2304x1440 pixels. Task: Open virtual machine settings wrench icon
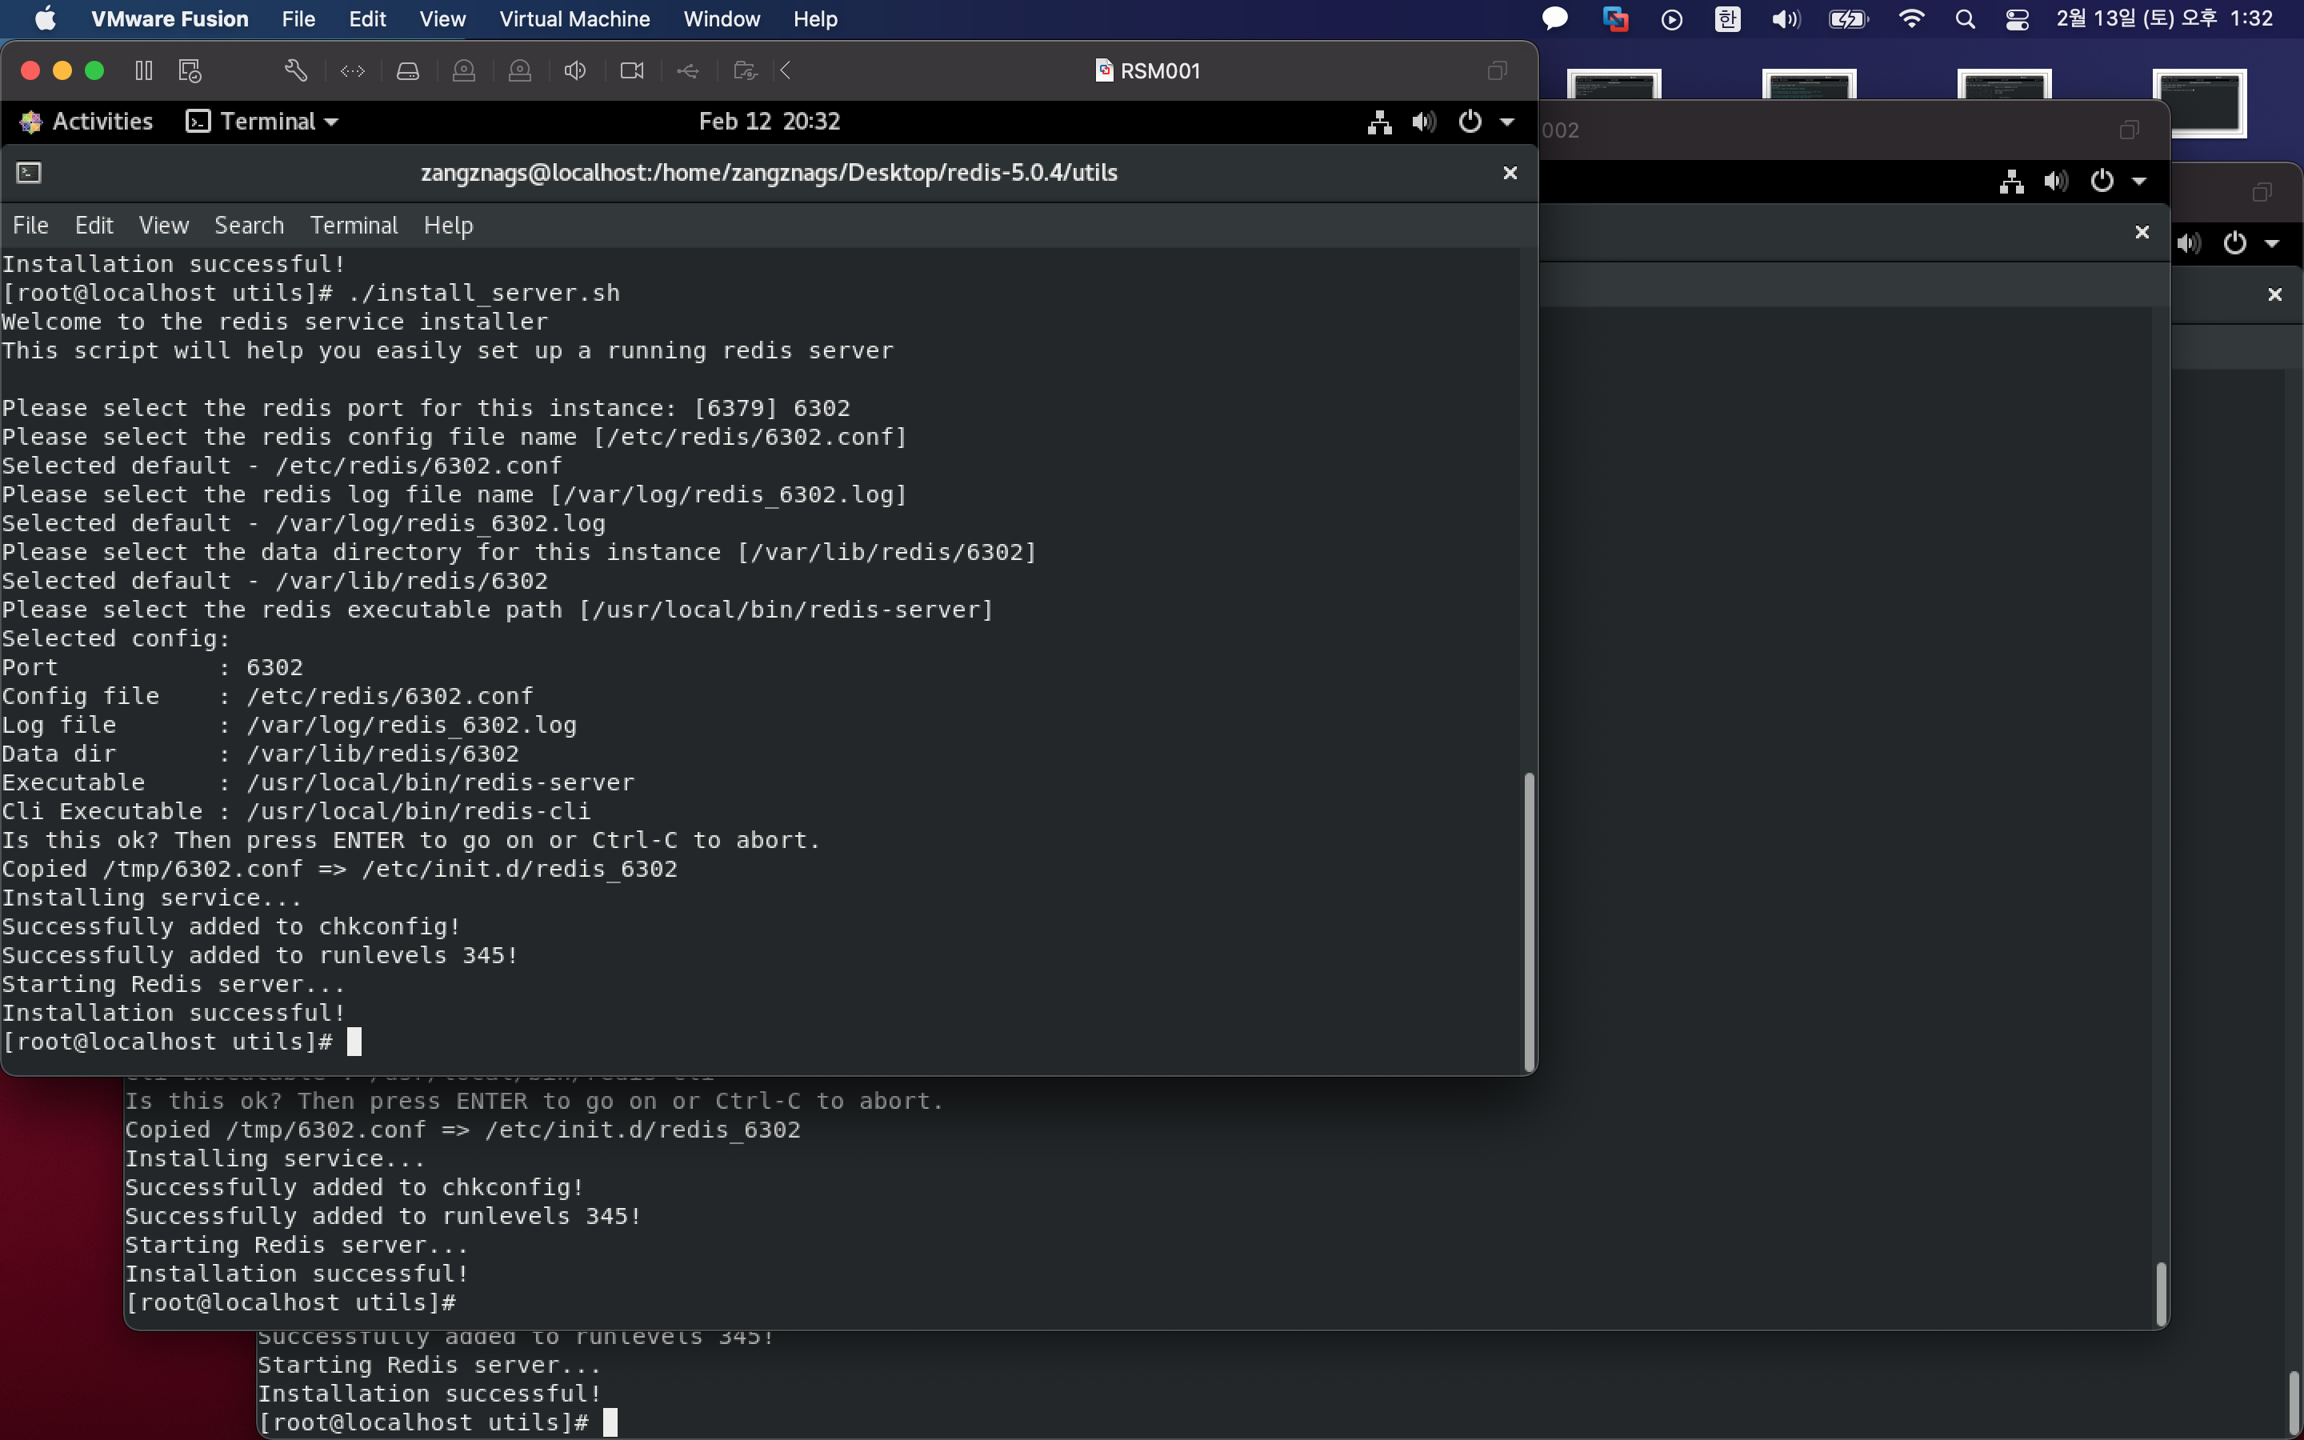click(x=295, y=70)
